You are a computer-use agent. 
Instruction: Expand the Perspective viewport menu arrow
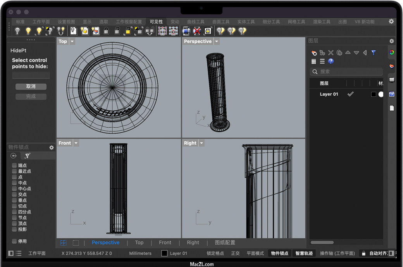point(217,41)
